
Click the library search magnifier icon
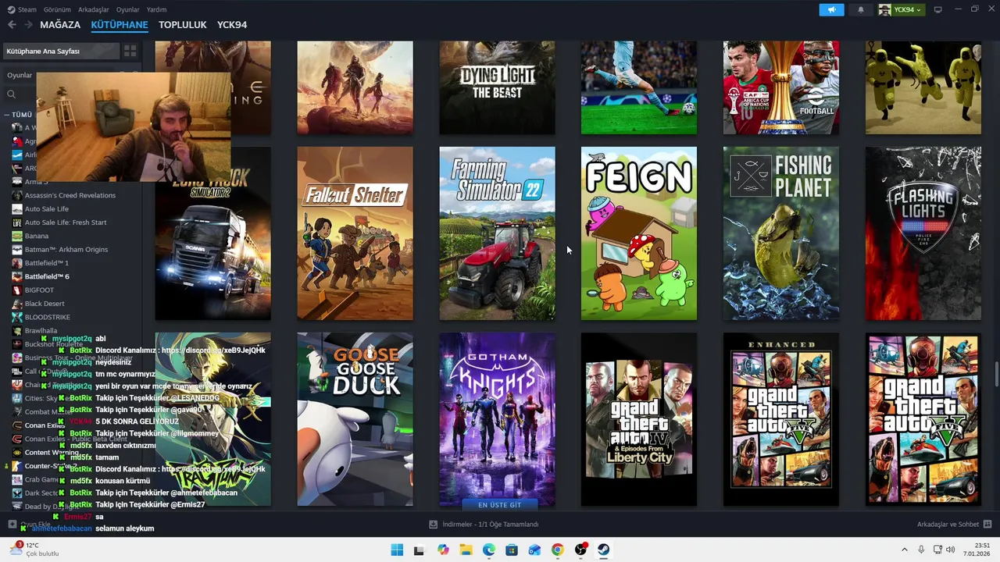pyautogui.click(x=11, y=94)
